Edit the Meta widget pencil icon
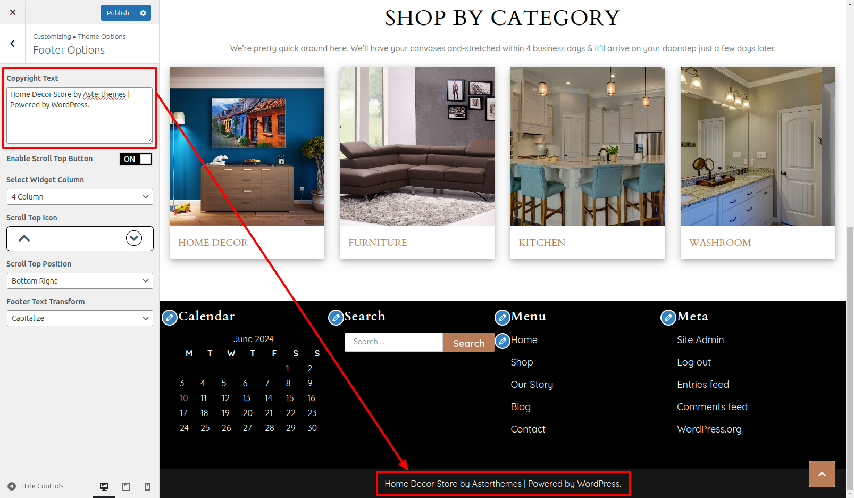The height and width of the screenshot is (498, 854). point(668,318)
